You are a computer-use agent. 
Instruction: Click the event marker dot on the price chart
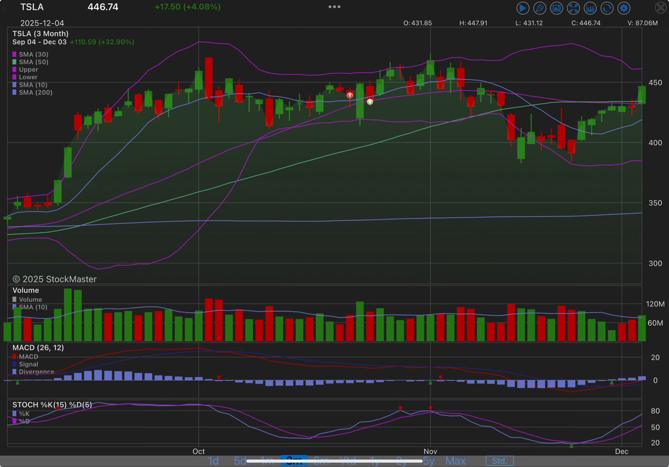(350, 95)
